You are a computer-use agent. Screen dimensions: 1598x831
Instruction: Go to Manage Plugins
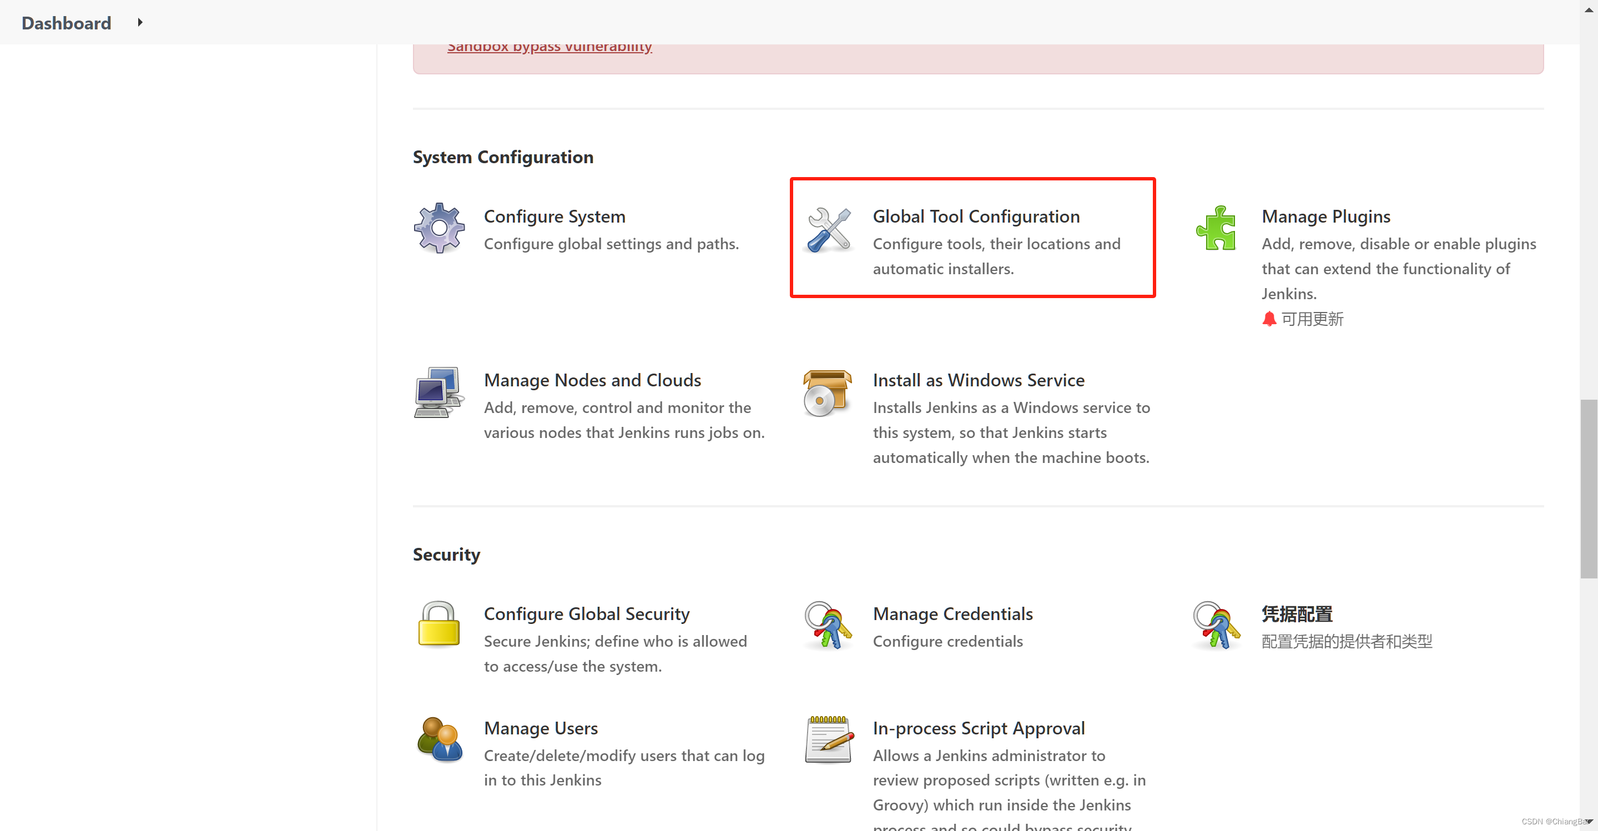coord(1326,216)
